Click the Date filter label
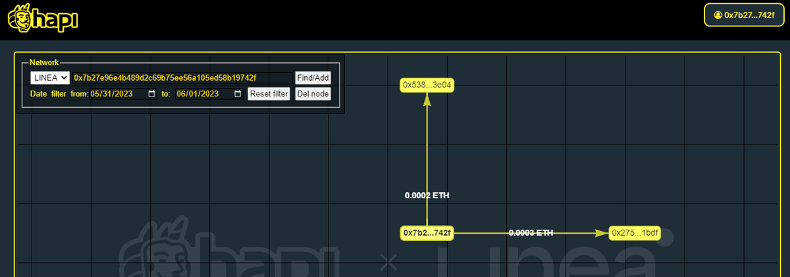The width and height of the screenshot is (790, 277). click(49, 94)
